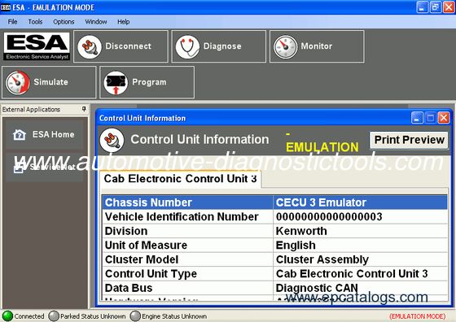Select the Control Unit Type value cell
The image size is (456, 322).
point(360,273)
